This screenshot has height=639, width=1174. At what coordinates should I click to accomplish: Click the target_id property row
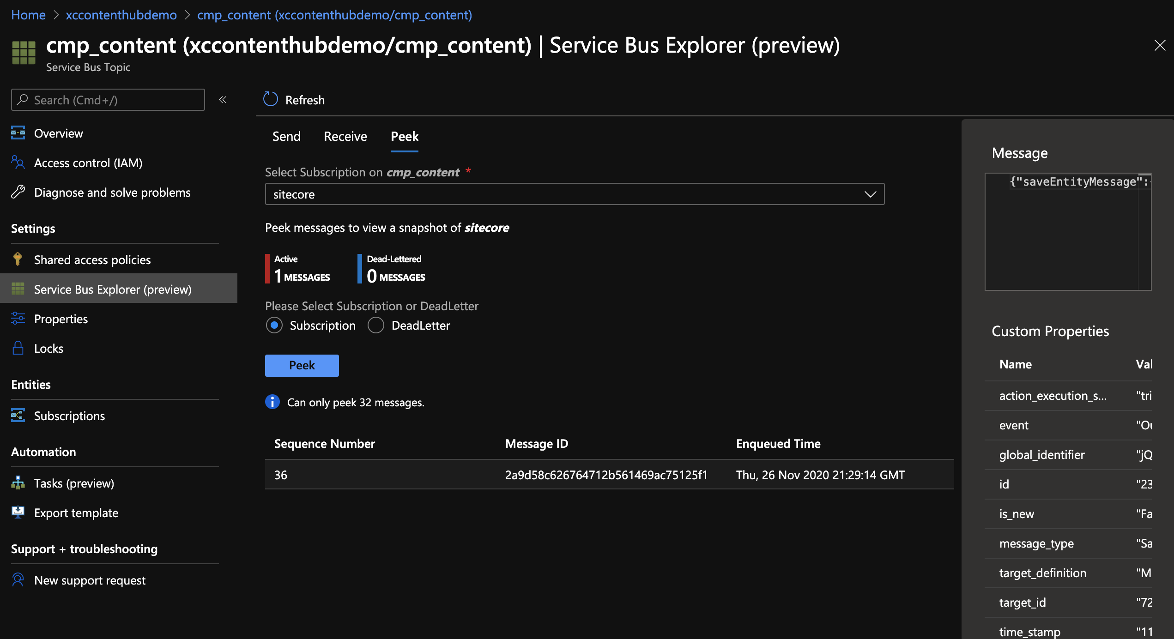[x=1068, y=603]
